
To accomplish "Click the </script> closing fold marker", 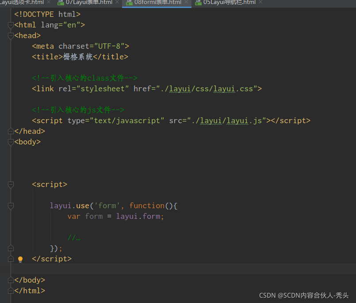I will click(x=11, y=259).
